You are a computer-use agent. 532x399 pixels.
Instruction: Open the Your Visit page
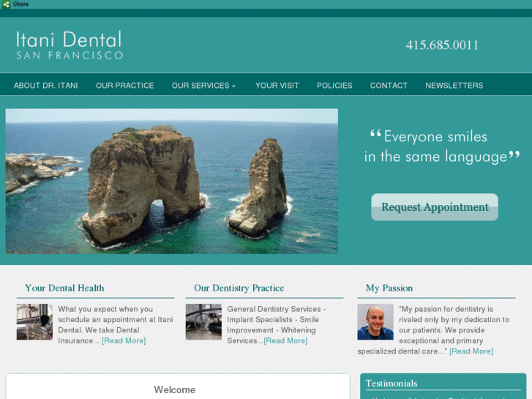point(277,86)
